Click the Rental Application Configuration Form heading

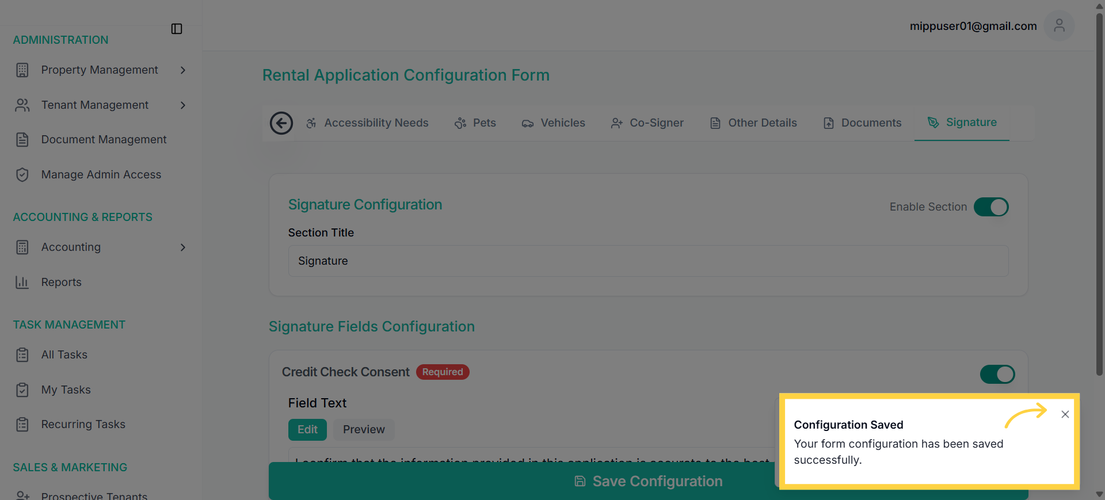[x=406, y=75]
